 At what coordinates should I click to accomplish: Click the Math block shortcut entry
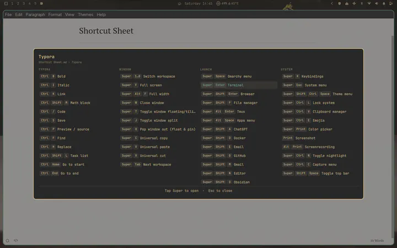65,103
